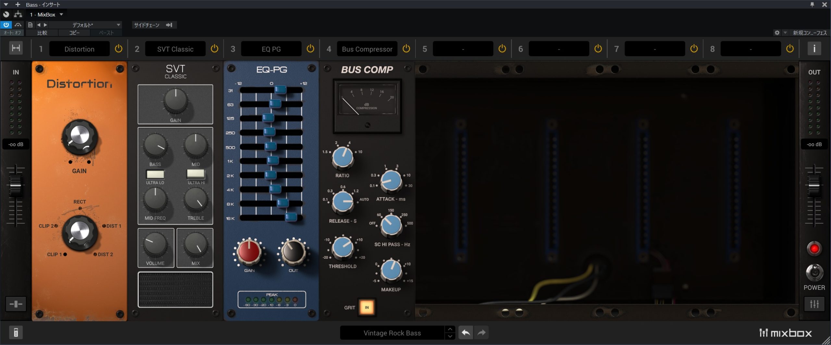Toggle the ULTRA HI switch
This screenshot has width=831, height=345.
point(196,174)
